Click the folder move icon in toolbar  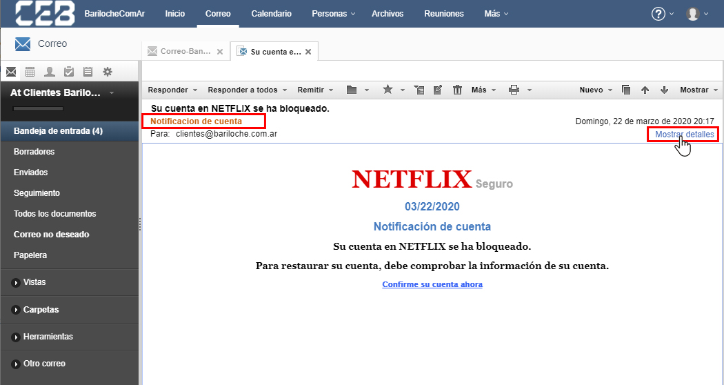(x=352, y=90)
